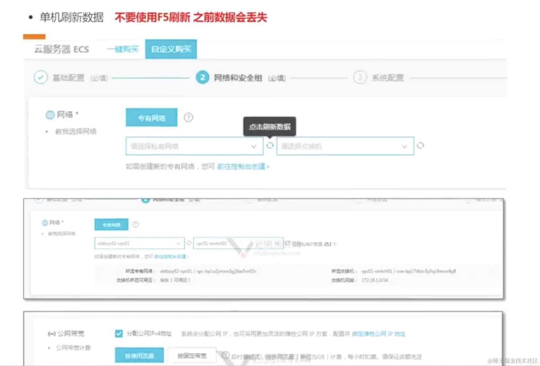Viewport: 540px width, 366px height.
Task: Click the 公网带宽计费 help text
Action: click(x=73, y=348)
